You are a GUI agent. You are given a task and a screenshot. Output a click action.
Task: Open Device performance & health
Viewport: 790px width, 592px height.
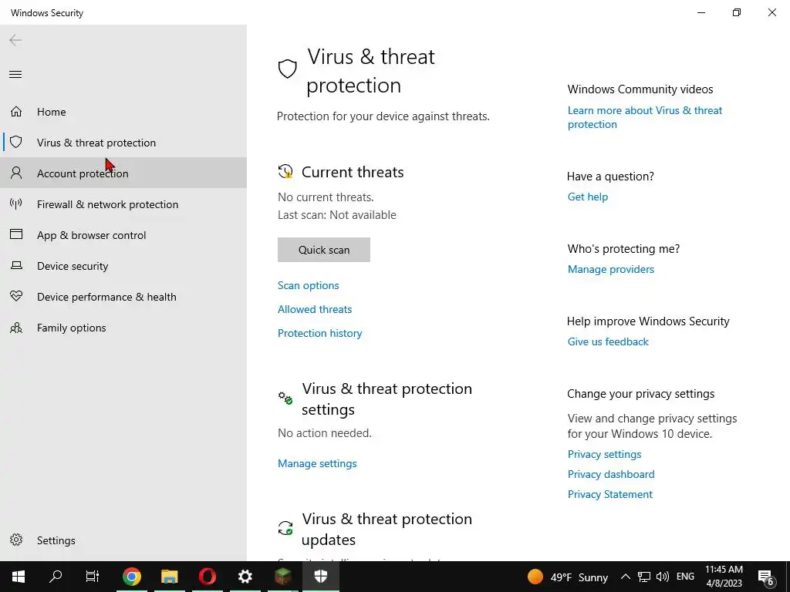click(123, 297)
